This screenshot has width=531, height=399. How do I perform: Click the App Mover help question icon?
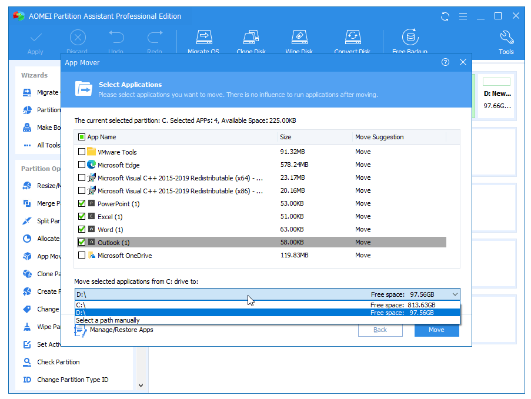445,62
